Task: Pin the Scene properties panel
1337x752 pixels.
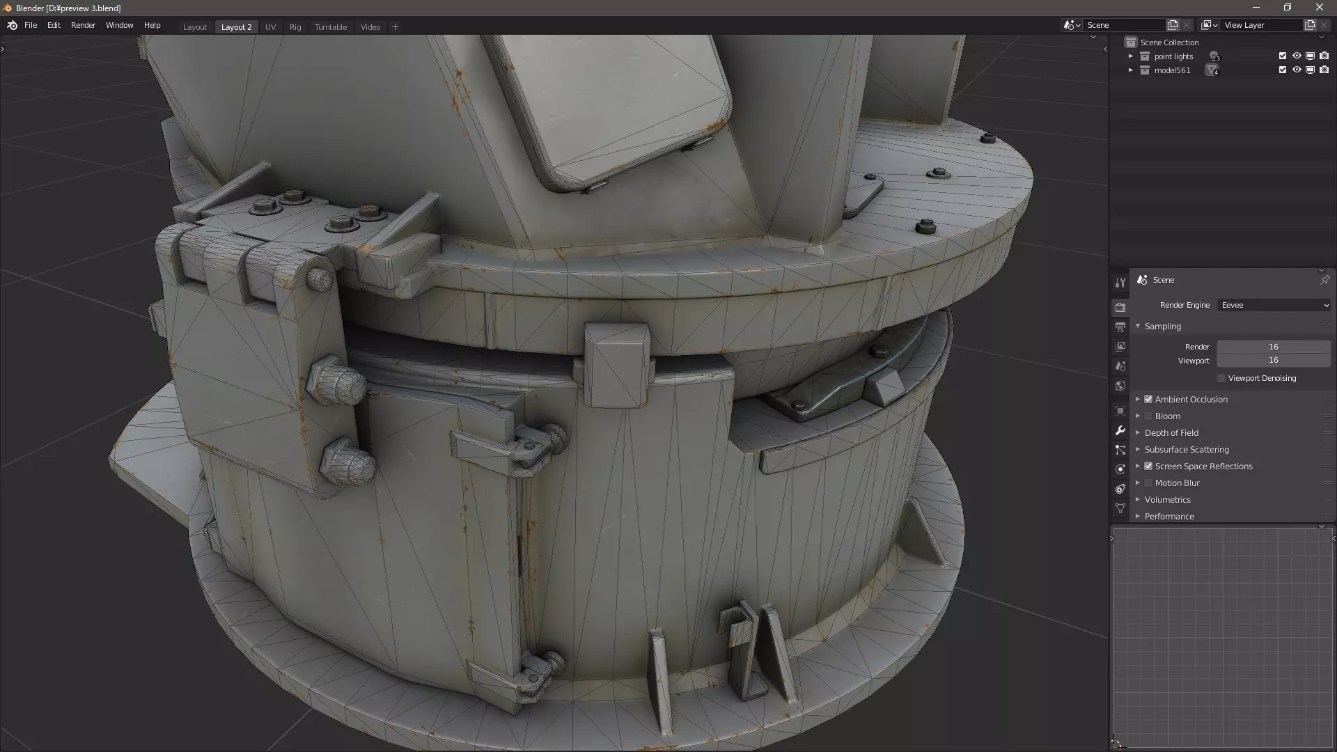Action: pyautogui.click(x=1324, y=280)
